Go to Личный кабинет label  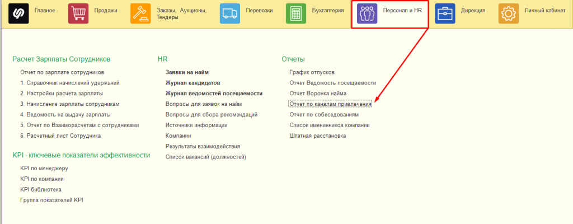545,11
